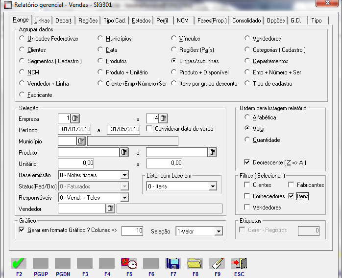Image resolution: width=342 pixels, height=278 pixels.
Task: Expand the Base emissão dropdown
Action: coord(124,175)
